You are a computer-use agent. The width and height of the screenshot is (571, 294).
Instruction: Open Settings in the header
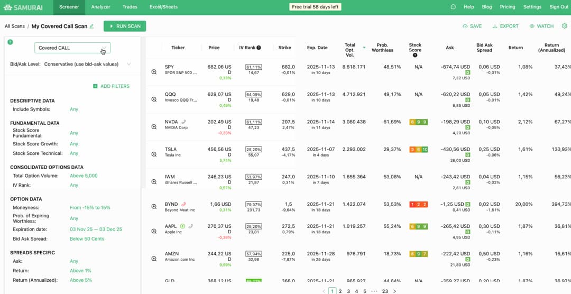coord(532,7)
